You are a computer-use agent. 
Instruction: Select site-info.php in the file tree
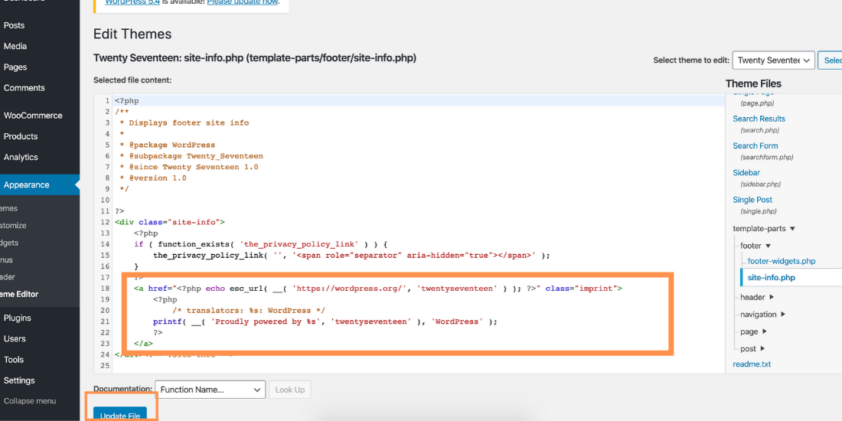771,278
